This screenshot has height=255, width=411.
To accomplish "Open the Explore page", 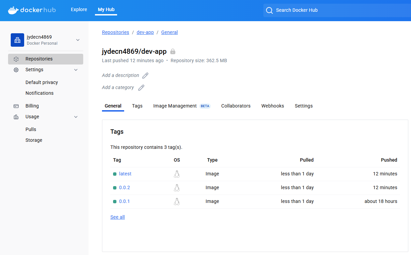I will 79,10.
